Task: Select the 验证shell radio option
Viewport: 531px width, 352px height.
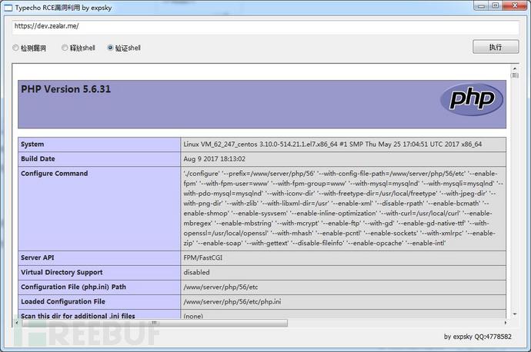Action: (111, 48)
